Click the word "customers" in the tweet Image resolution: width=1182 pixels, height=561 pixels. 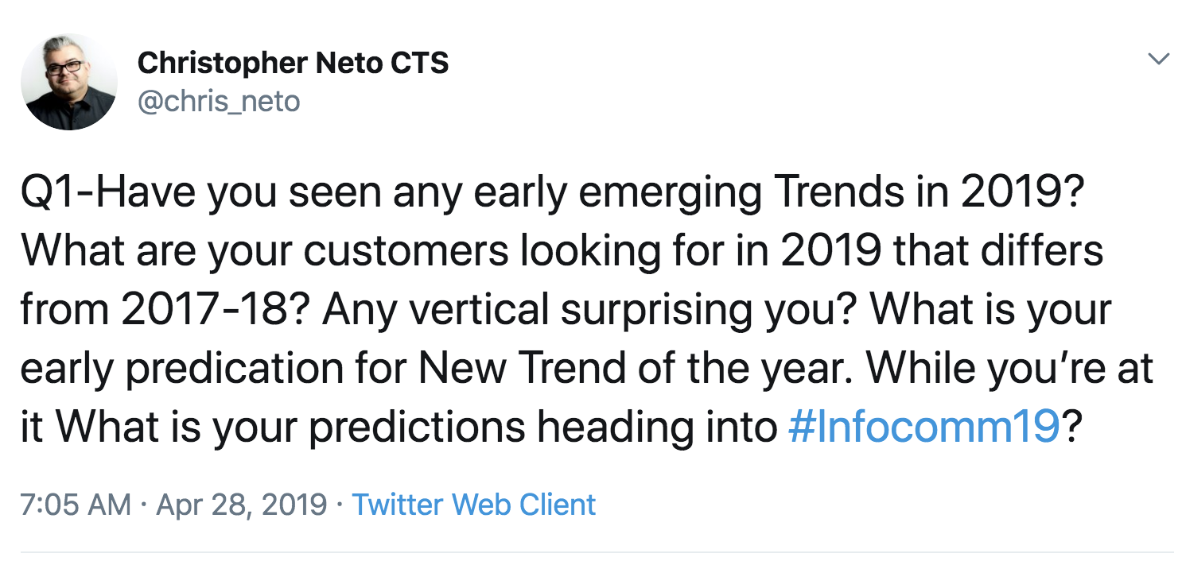(x=406, y=252)
